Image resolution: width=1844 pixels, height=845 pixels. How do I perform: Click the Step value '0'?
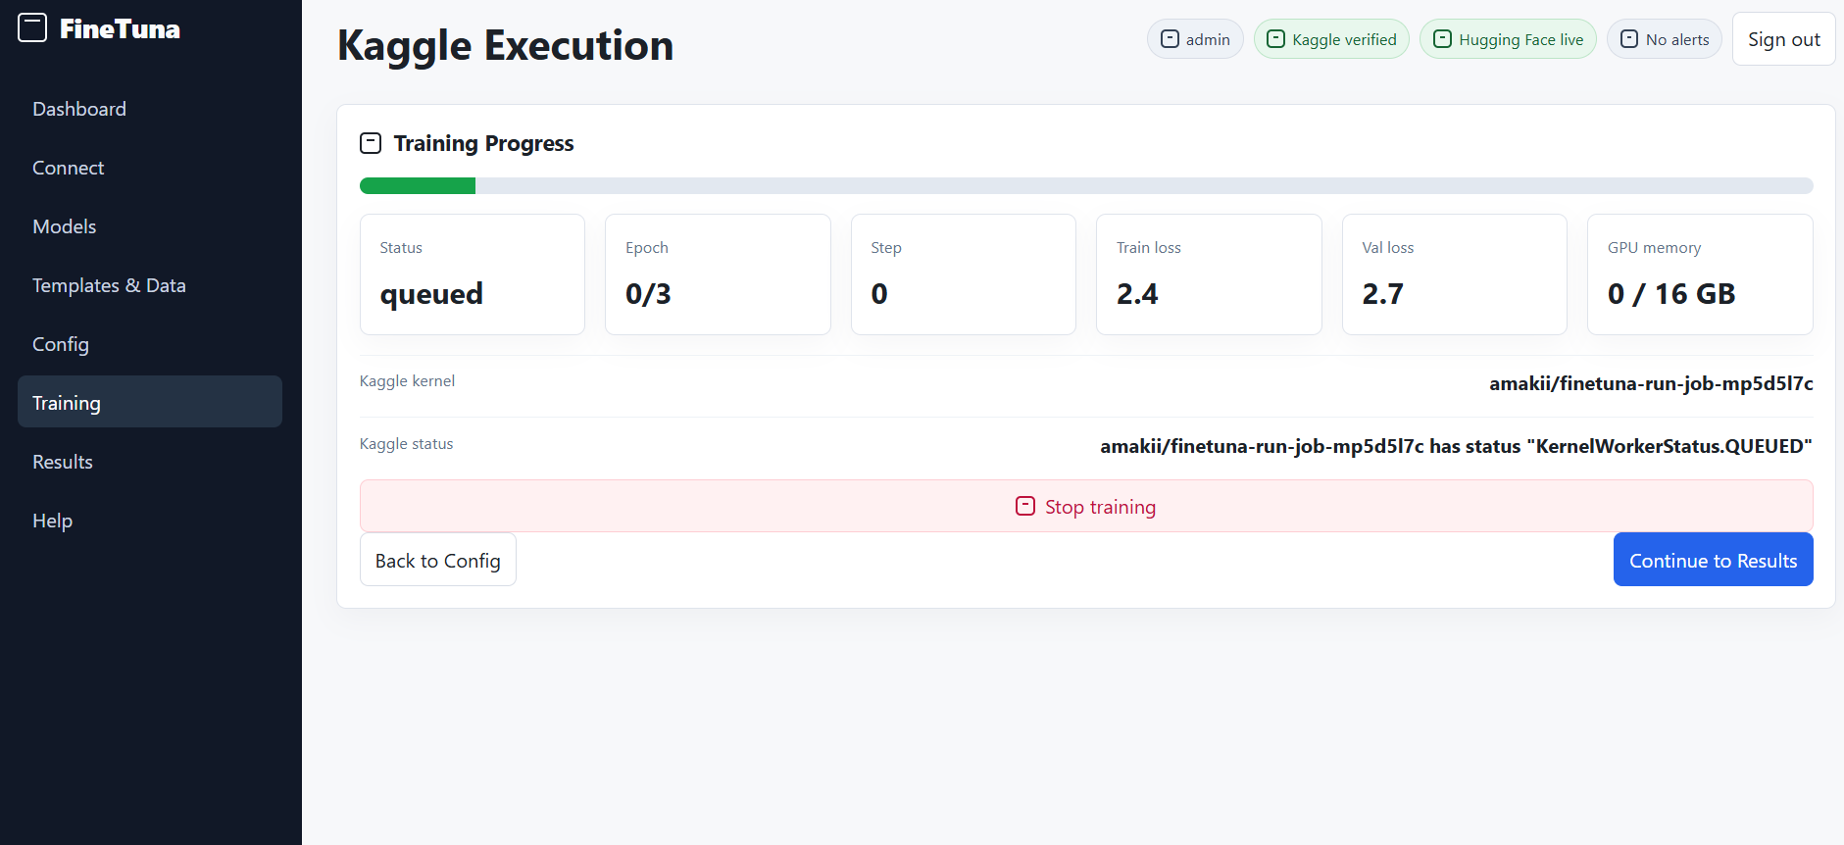coord(879,294)
